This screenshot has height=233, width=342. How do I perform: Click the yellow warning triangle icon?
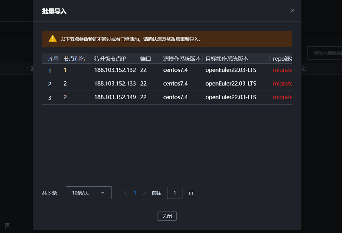pos(53,38)
